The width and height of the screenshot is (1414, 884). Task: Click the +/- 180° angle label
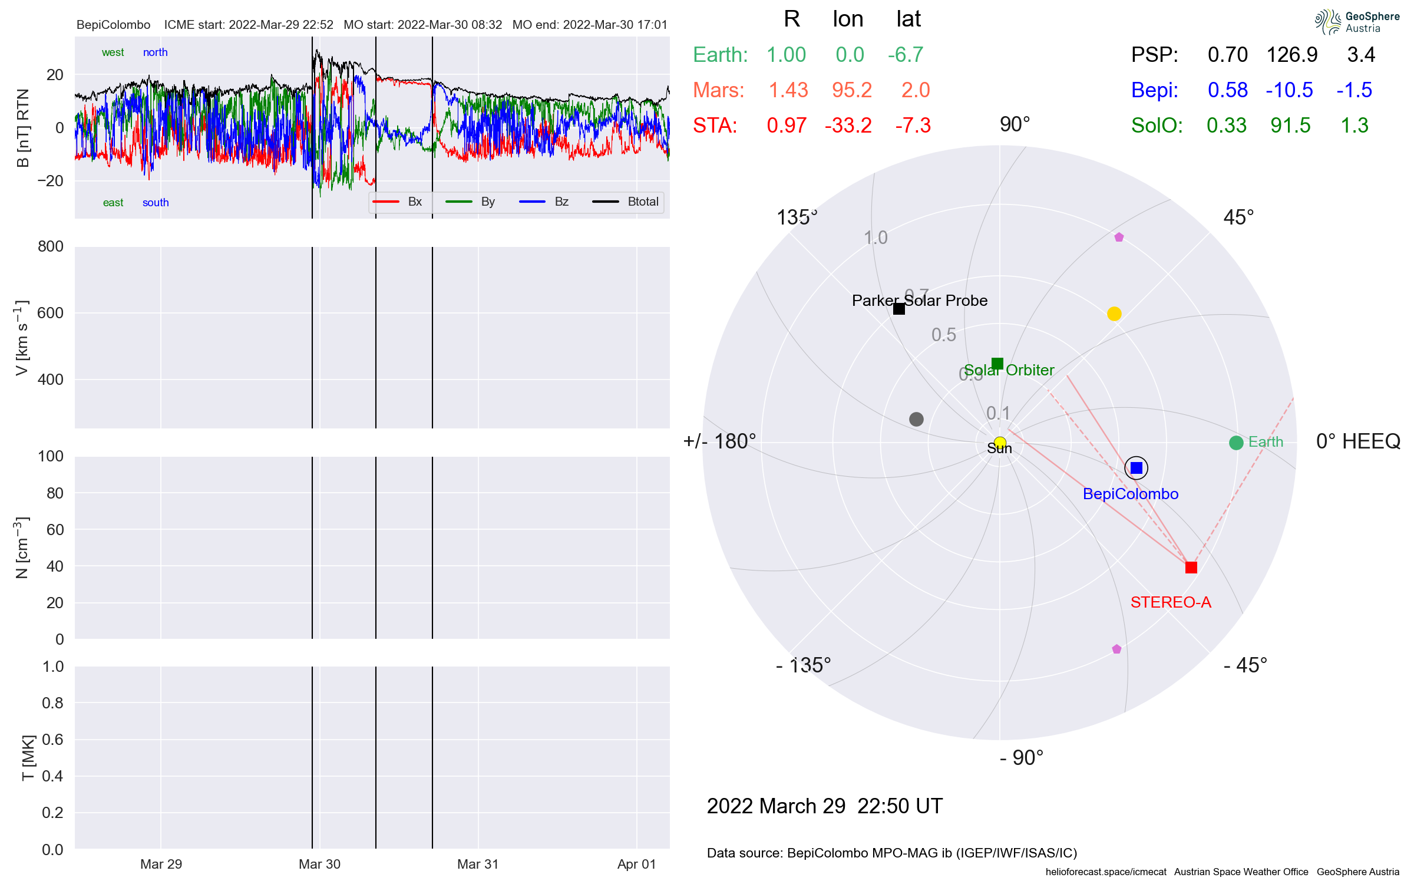pyautogui.click(x=719, y=441)
